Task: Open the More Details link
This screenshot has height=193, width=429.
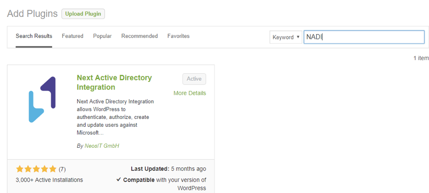Action: click(190, 93)
